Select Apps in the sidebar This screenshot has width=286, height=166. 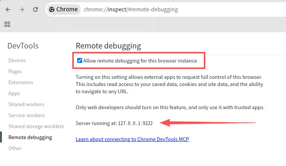[14, 93]
